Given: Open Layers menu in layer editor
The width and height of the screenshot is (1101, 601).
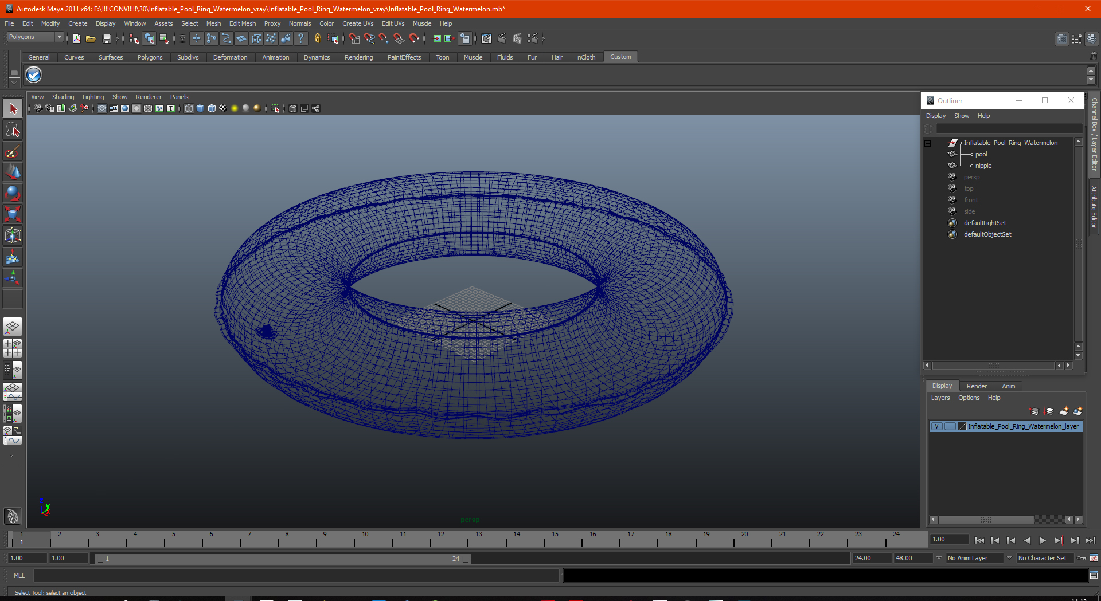Looking at the screenshot, I should (940, 398).
